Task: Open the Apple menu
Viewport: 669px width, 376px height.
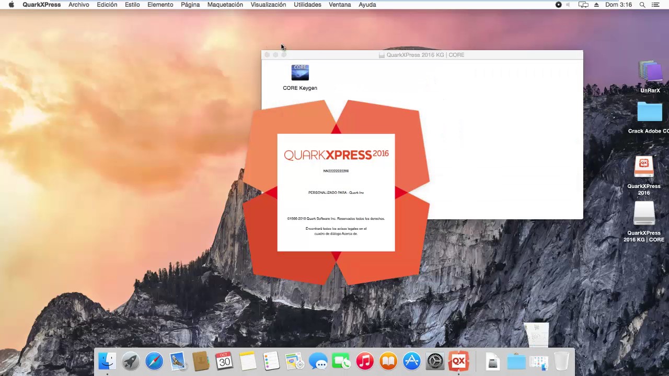Action: point(11,5)
